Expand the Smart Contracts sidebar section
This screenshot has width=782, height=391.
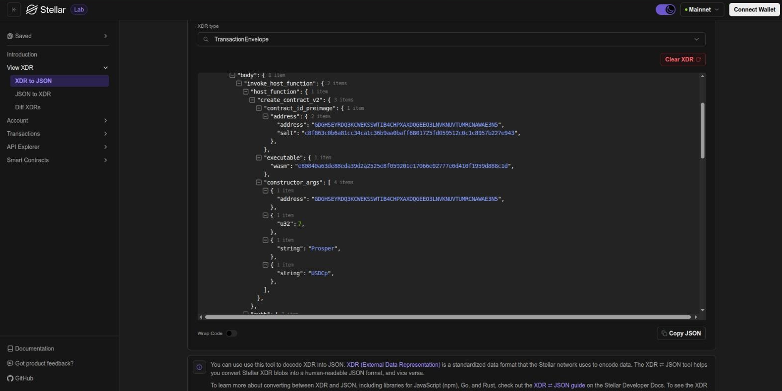[57, 160]
